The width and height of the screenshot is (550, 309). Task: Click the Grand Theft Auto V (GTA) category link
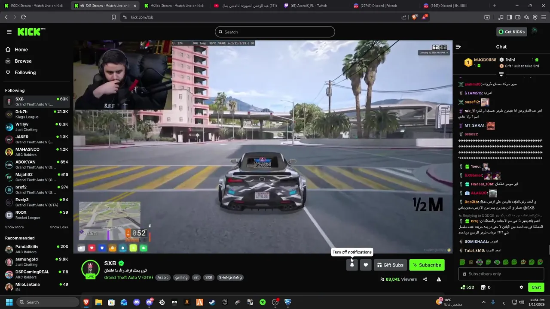(128, 277)
